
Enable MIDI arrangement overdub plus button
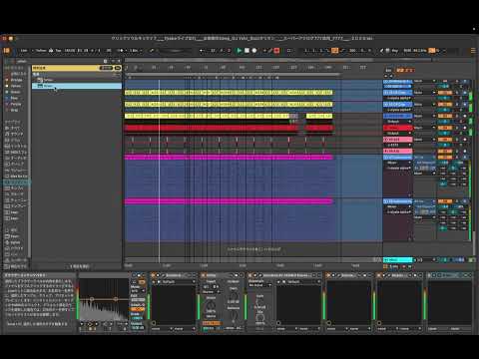[x=264, y=51]
